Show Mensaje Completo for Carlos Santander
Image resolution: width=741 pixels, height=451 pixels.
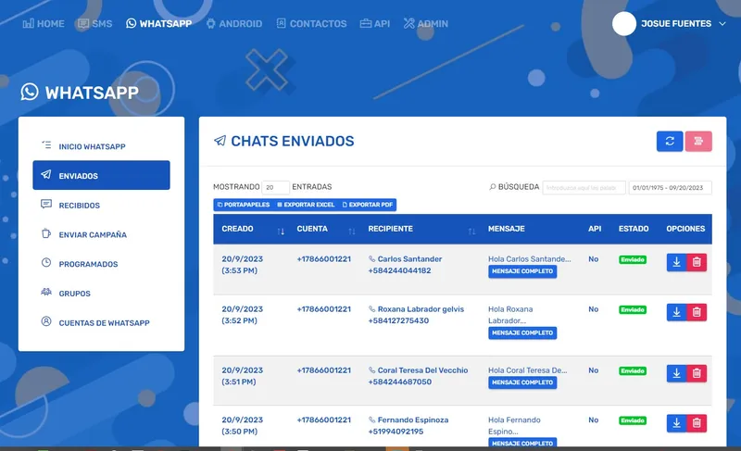pyautogui.click(x=522, y=271)
